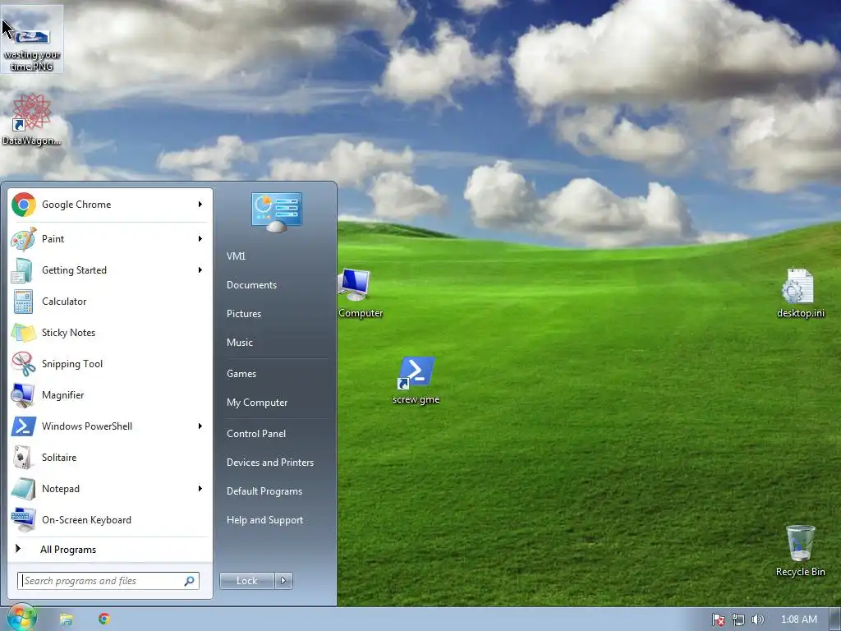Screen dimensions: 841x631
Task: Open Magnifier from the Start menu
Action: (109, 395)
